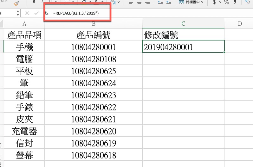253x167 pixels.
Task: Select the cell with 皮夾
Action: coord(24,118)
